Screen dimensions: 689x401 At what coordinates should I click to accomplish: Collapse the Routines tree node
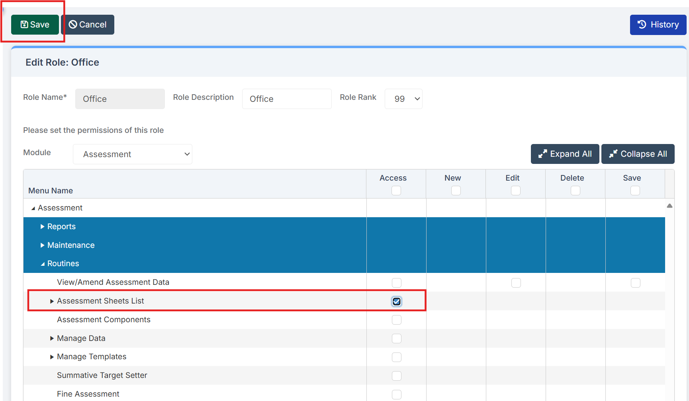[x=42, y=264]
